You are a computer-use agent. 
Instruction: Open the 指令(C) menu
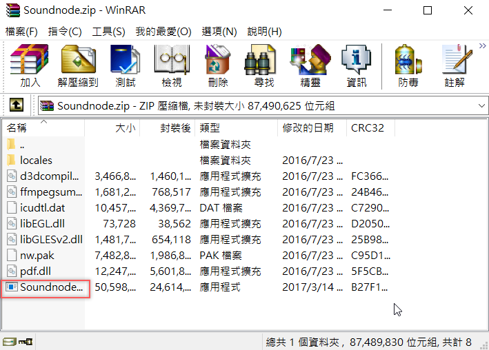(x=65, y=32)
